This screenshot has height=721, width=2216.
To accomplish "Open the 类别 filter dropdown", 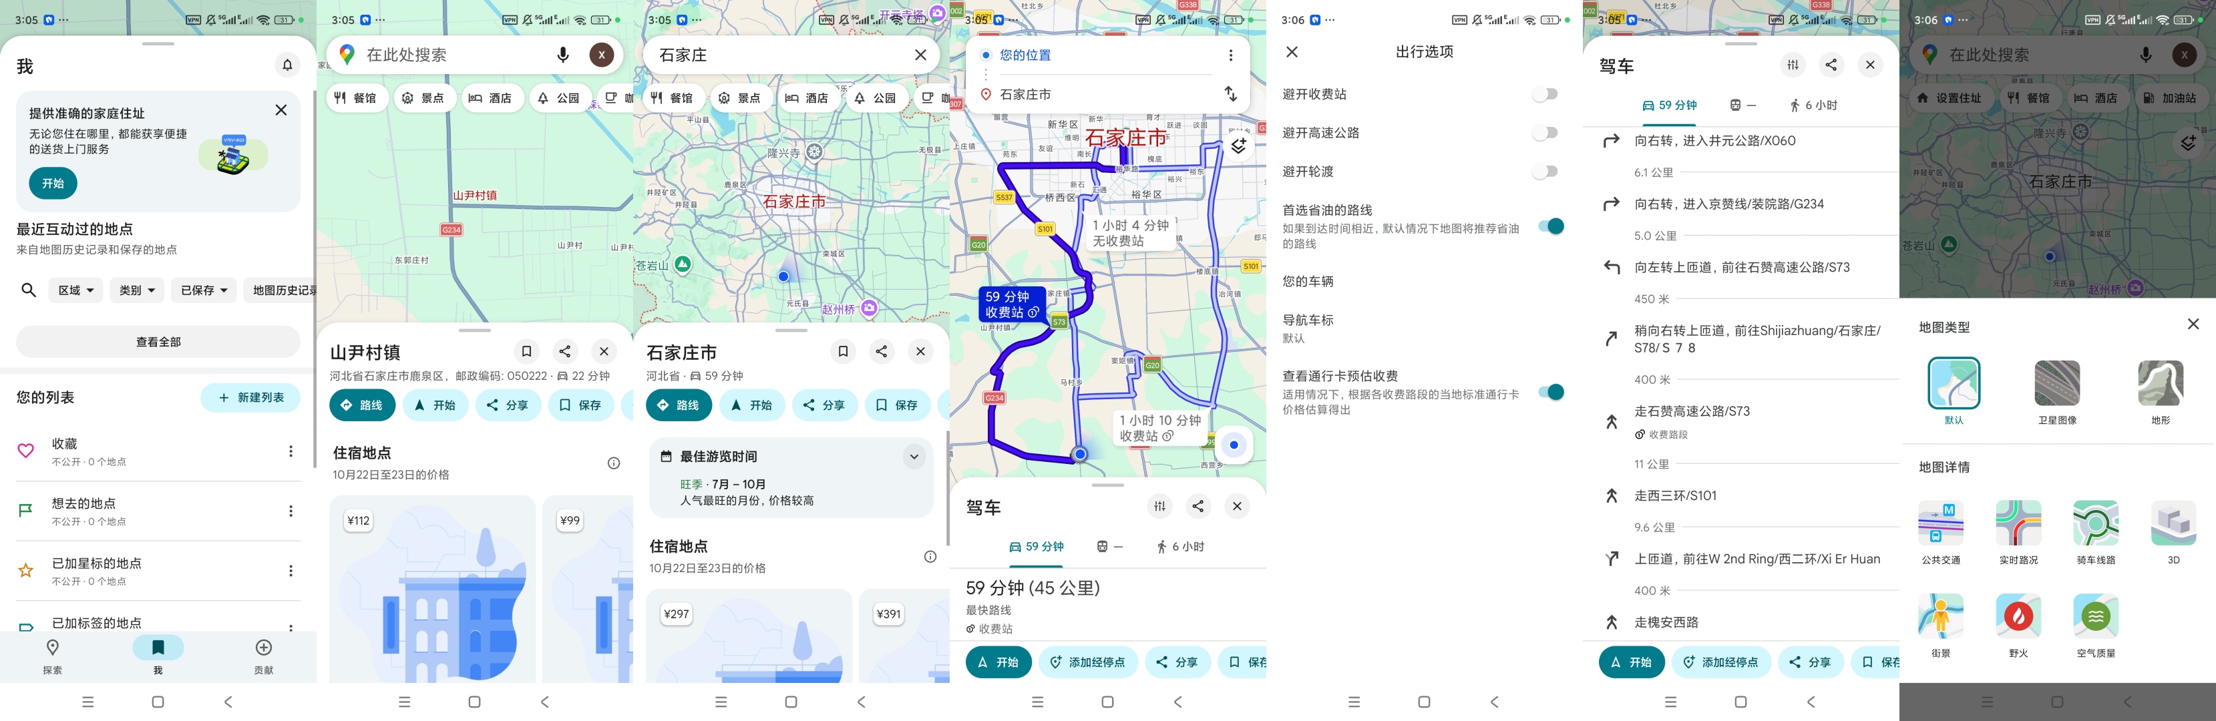I will click(137, 290).
